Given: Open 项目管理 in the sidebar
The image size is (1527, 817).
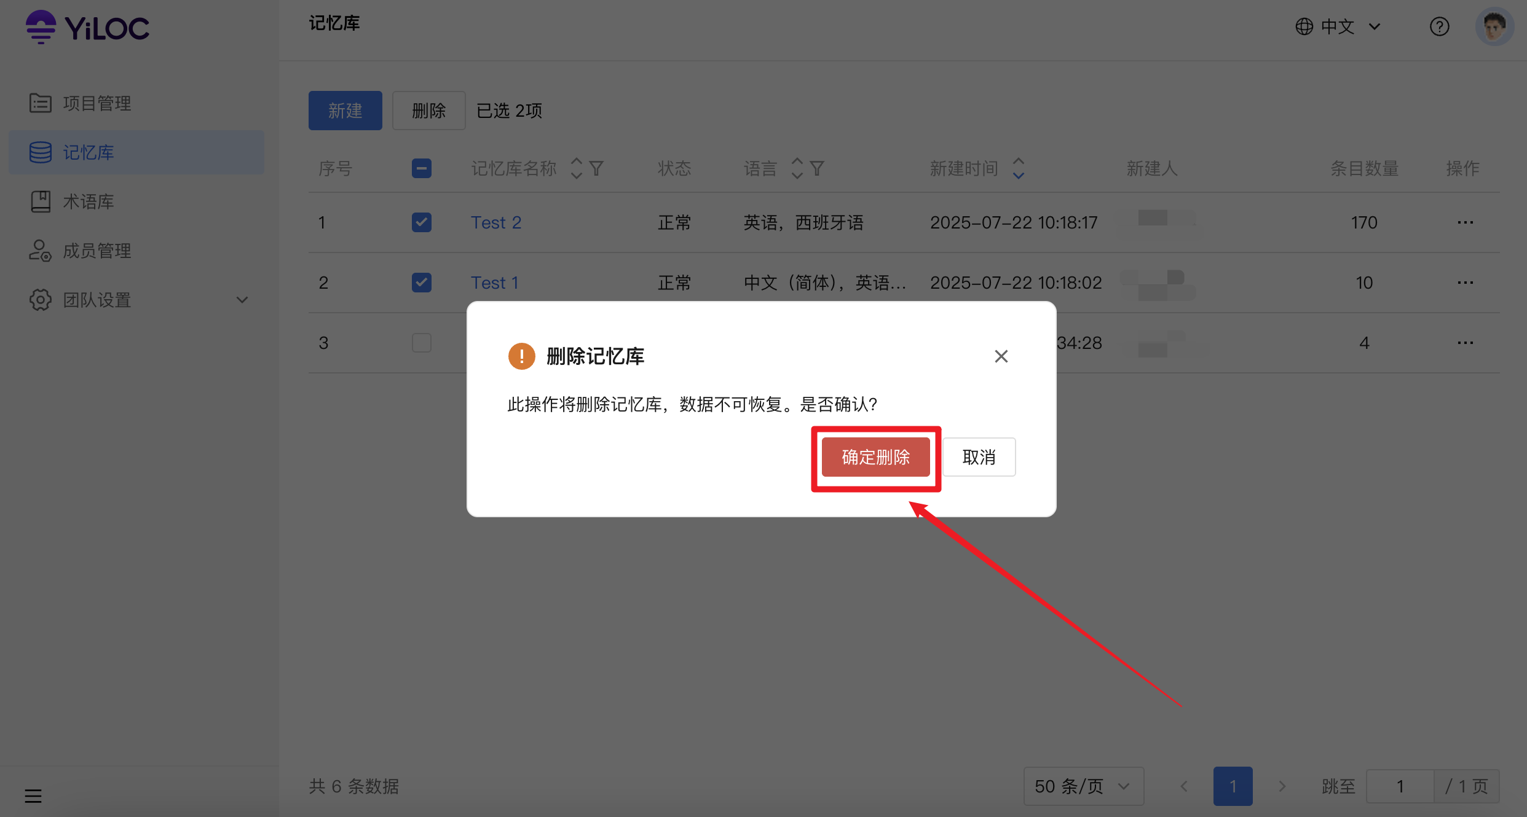Looking at the screenshot, I should coord(136,103).
